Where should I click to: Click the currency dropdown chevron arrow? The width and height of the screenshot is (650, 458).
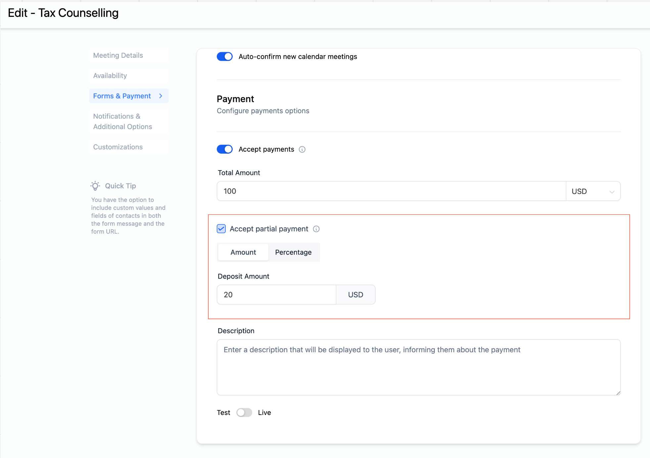pyautogui.click(x=612, y=192)
